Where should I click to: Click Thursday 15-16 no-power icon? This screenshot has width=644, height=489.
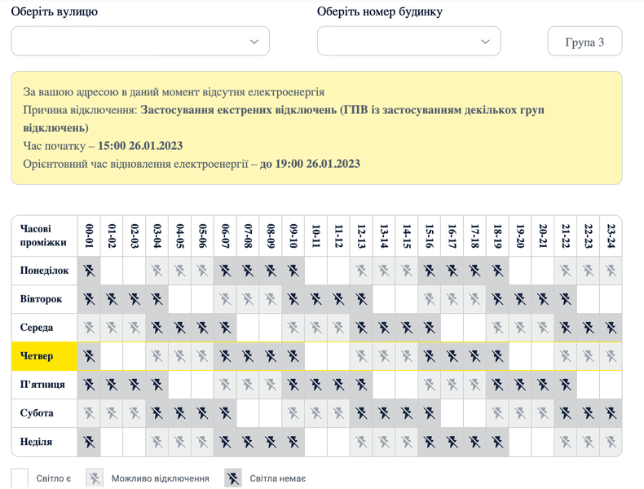(x=429, y=356)
